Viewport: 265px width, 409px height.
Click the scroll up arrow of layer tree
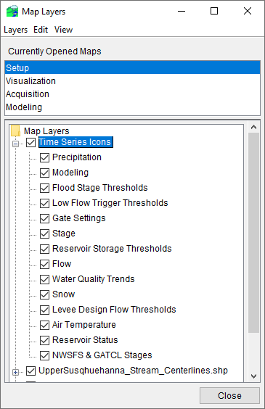[253, 127]
